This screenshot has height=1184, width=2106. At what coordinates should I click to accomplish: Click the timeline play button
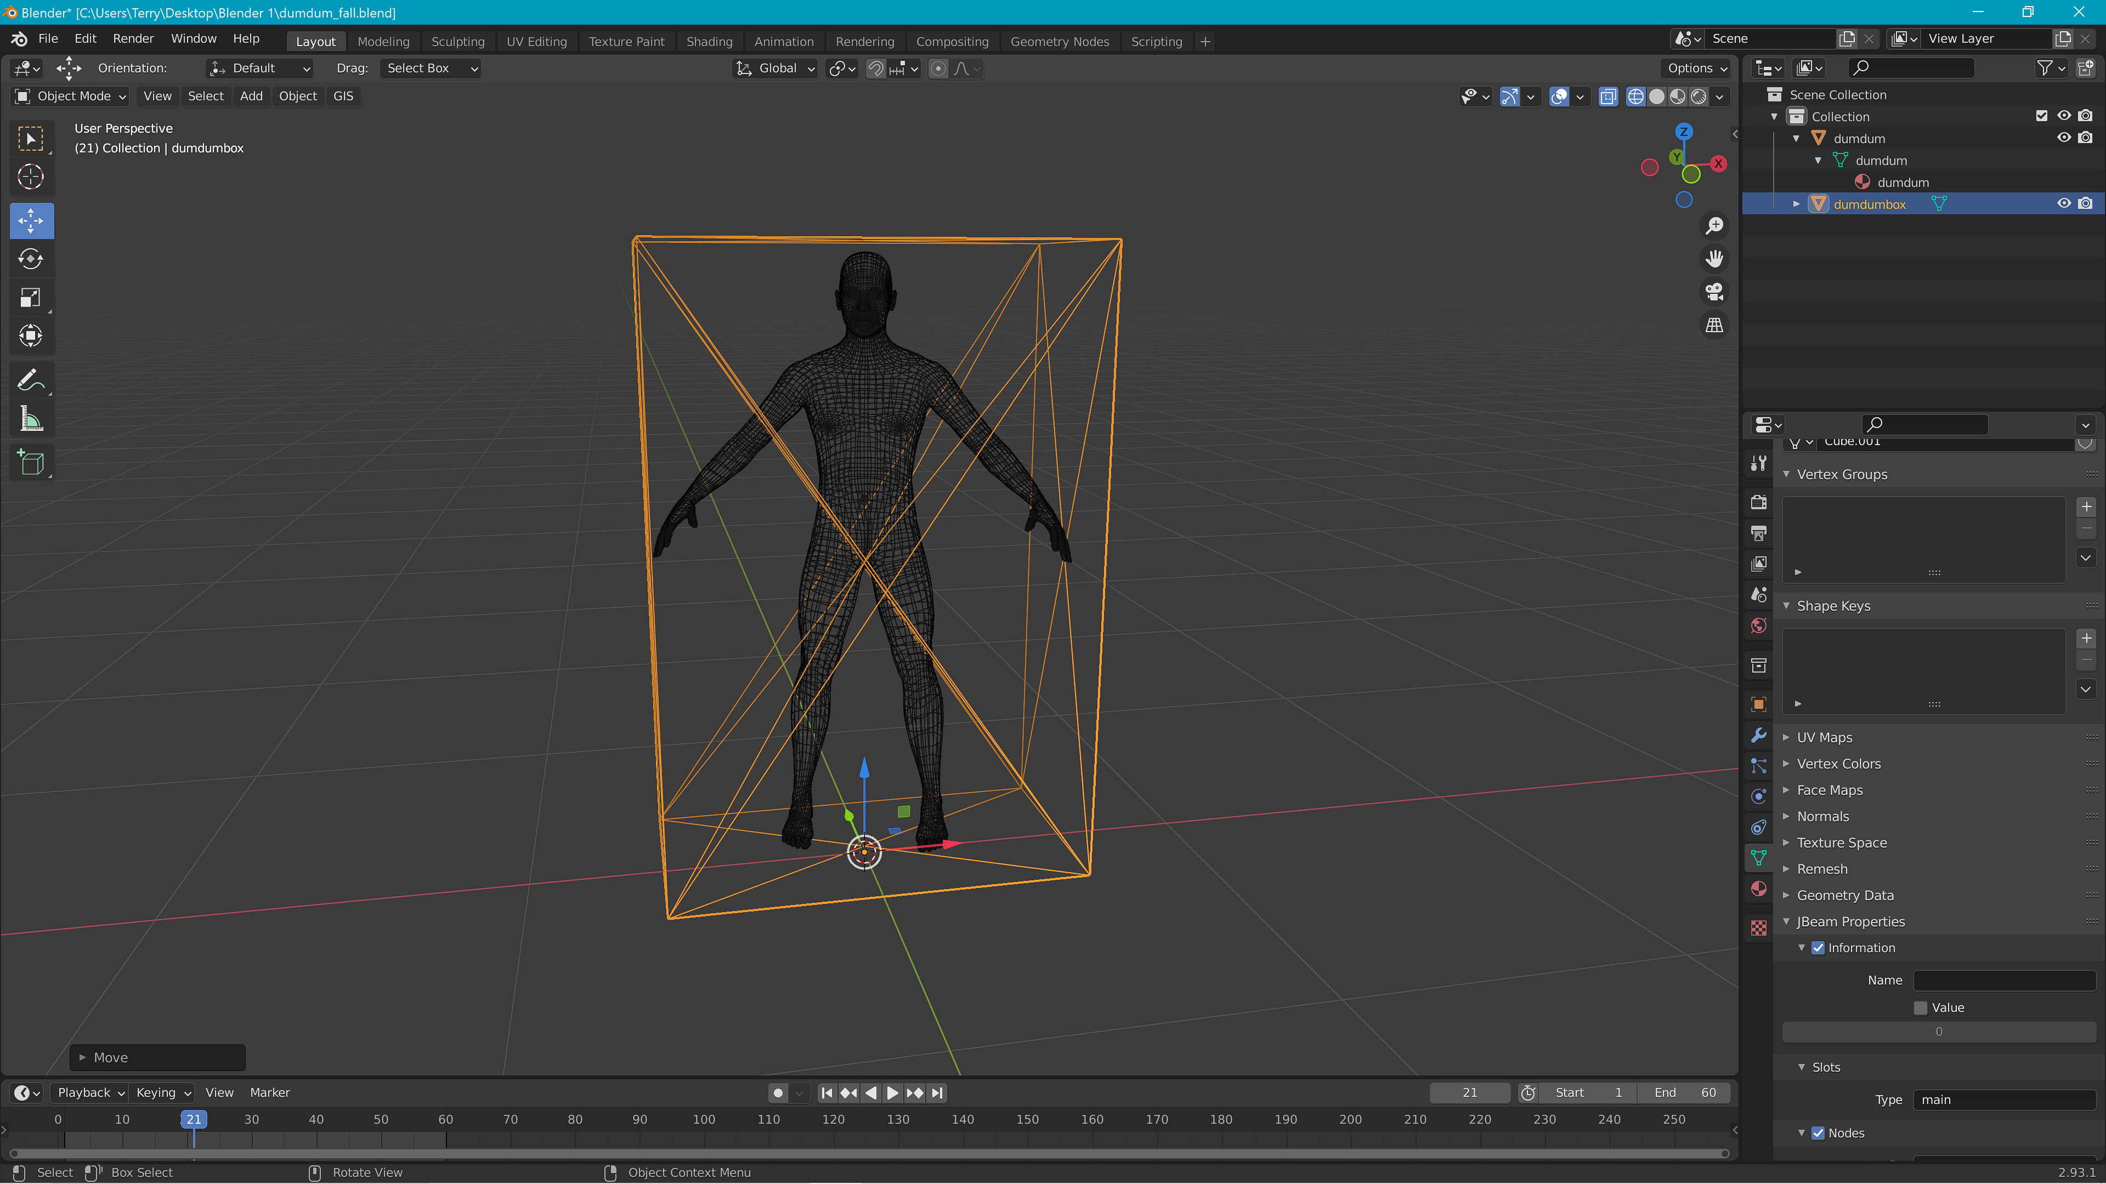point(892,1092)
